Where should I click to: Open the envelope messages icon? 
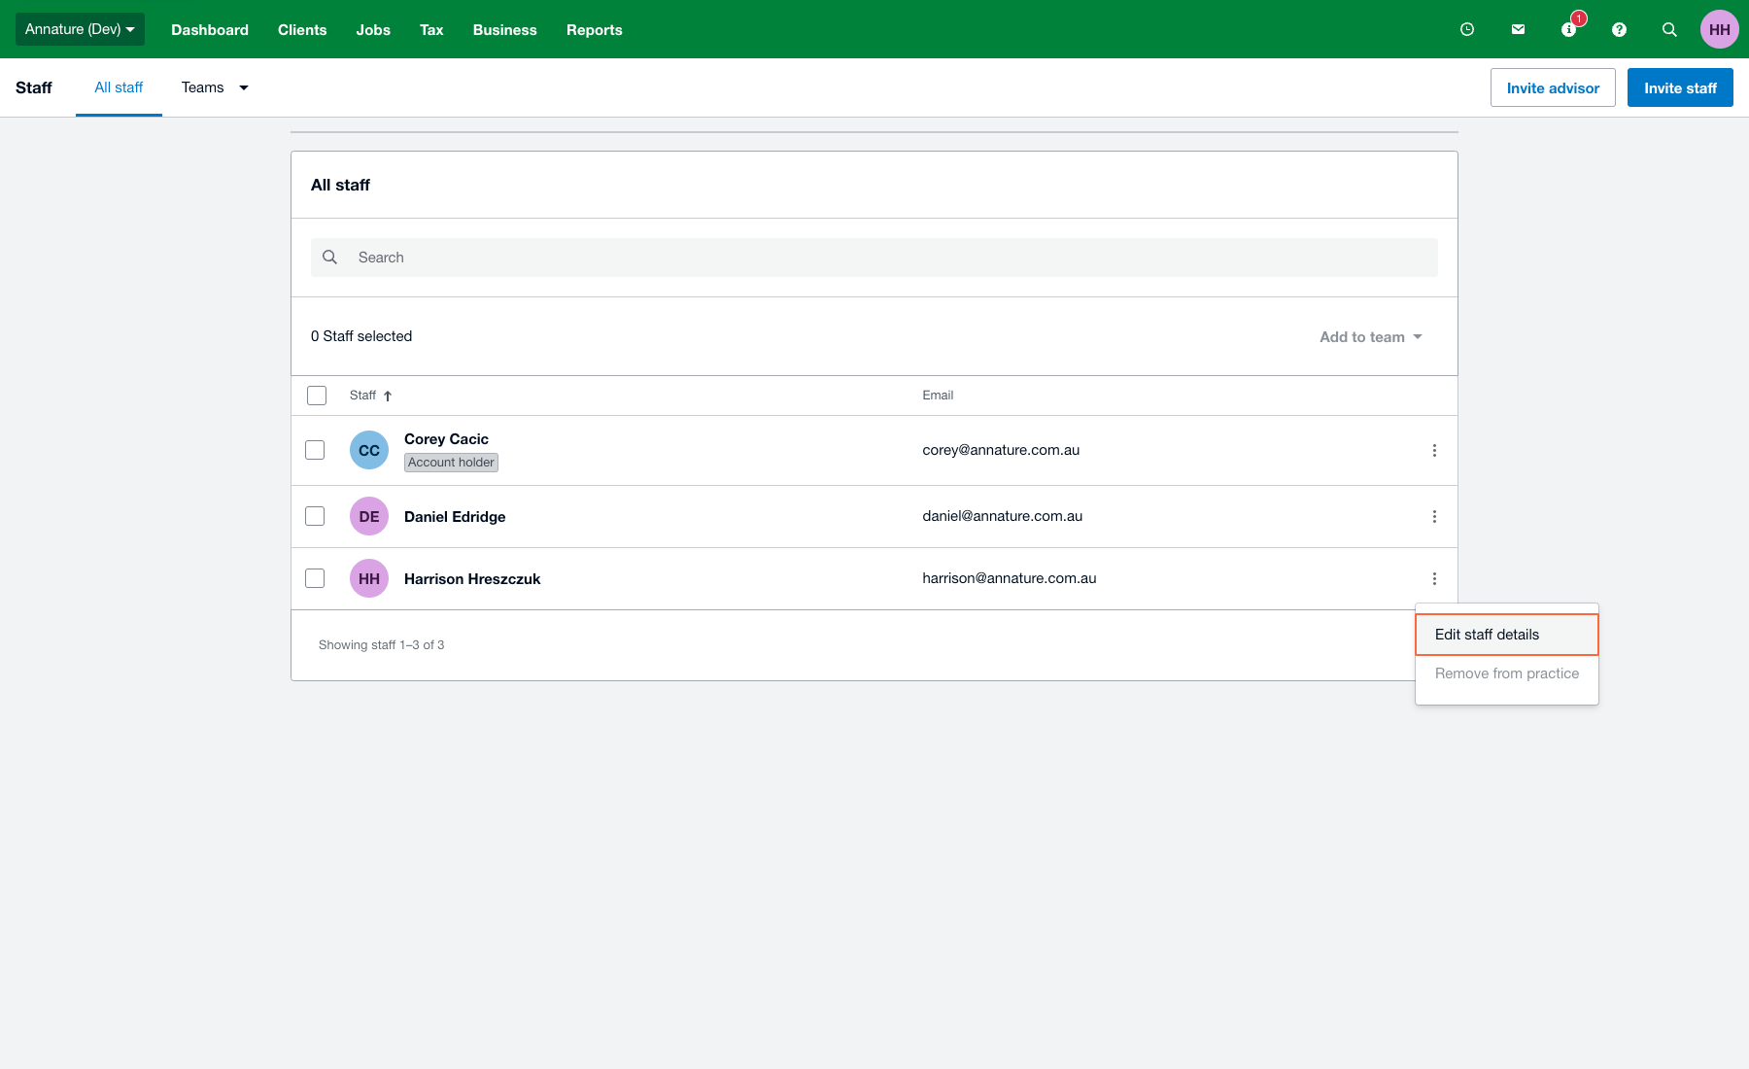(x=1518, y=29)
